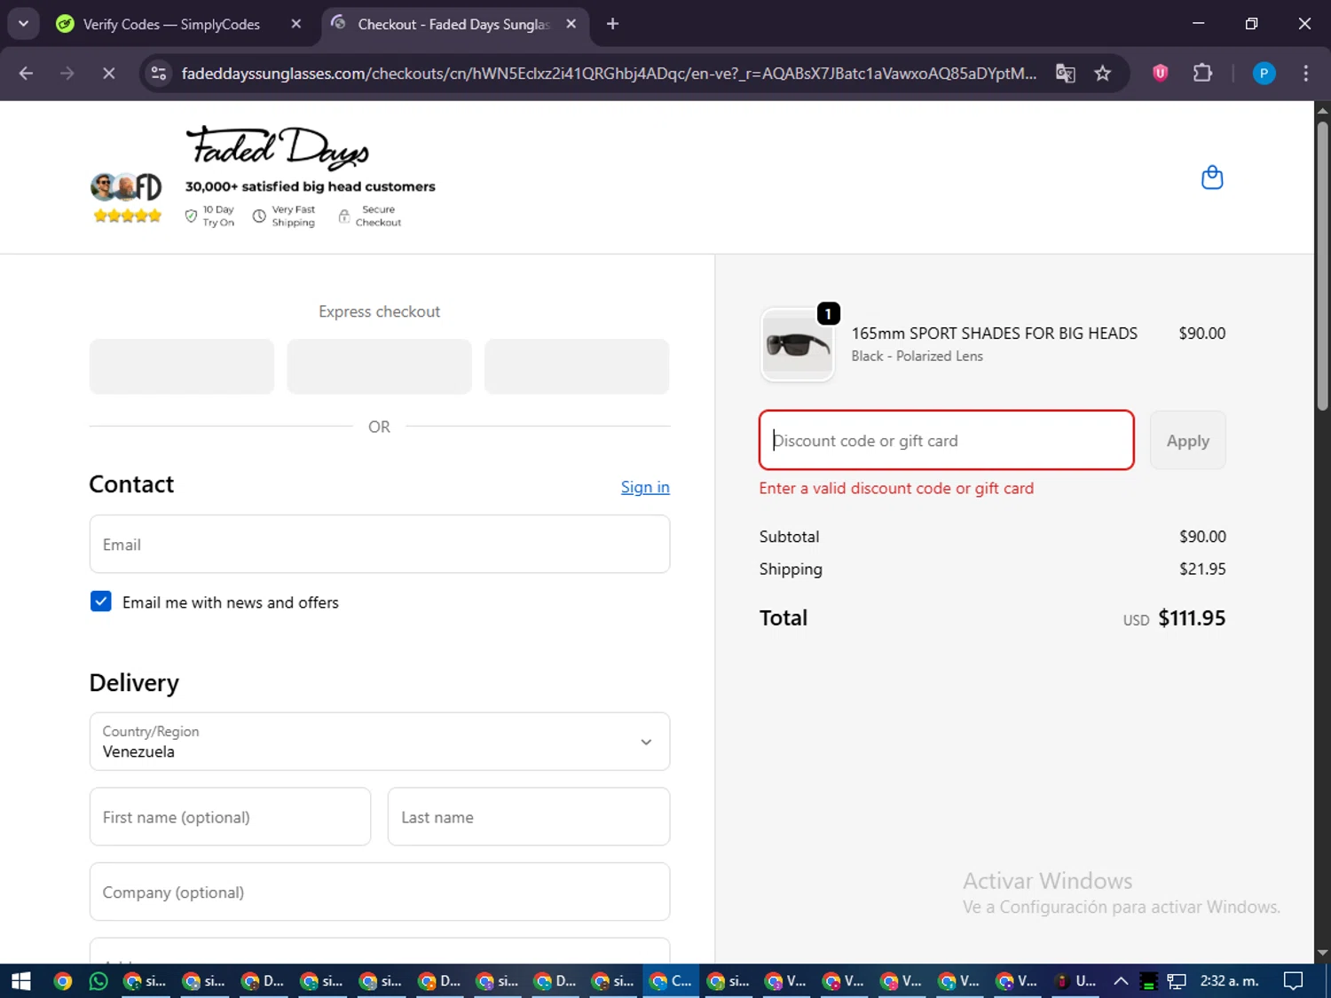This screenshot has width=1331, height=998.
Task: Click the active 'C...' Chrome taskbar window
Action: click(x=671, y=981)
